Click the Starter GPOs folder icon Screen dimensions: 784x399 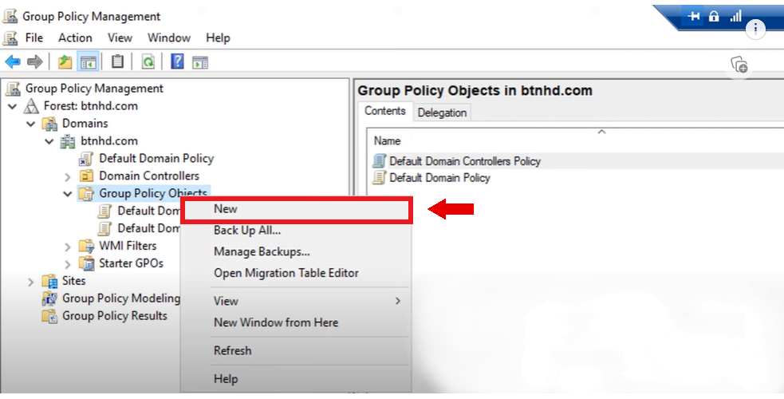(x=86, y=263)
